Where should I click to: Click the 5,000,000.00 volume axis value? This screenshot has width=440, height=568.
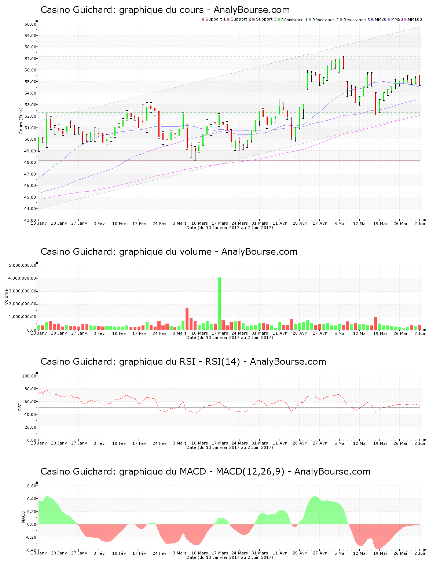[23, 265]
